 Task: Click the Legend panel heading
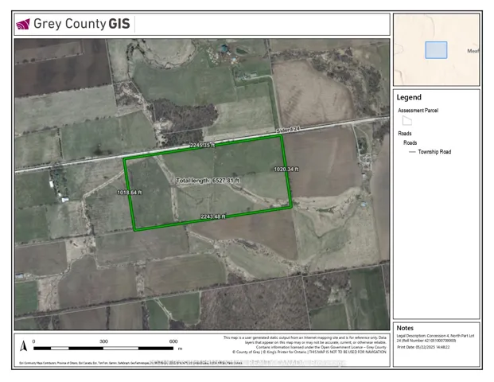coord(408,97)
